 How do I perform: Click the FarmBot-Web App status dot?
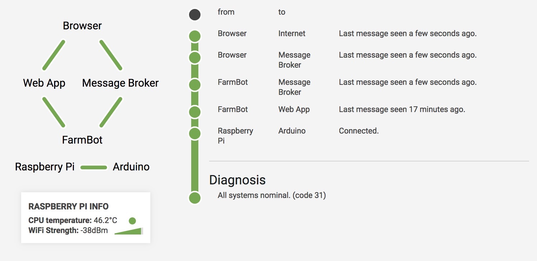[x=195, y=112]
